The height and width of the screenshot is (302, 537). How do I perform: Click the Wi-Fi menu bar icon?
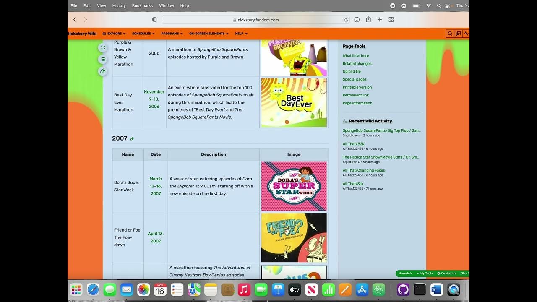(428, 5)
